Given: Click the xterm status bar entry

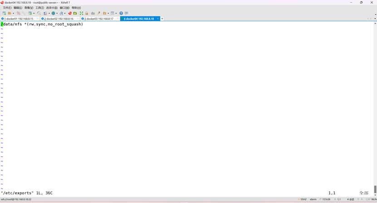Looking at the screenshot, I should (x=313, y=199).
